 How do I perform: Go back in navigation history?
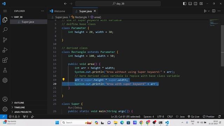pos(65,3)
